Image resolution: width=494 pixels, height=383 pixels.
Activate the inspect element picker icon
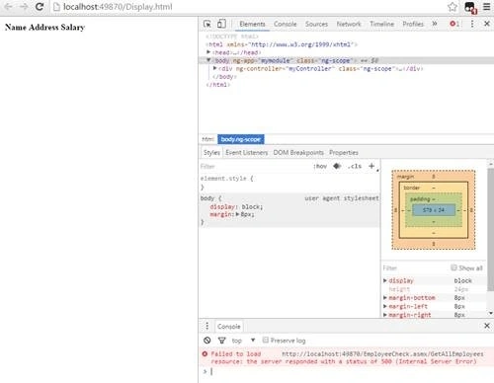pos(207,24)
